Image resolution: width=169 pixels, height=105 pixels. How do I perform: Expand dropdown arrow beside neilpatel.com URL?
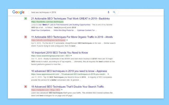tap(62, 90)
